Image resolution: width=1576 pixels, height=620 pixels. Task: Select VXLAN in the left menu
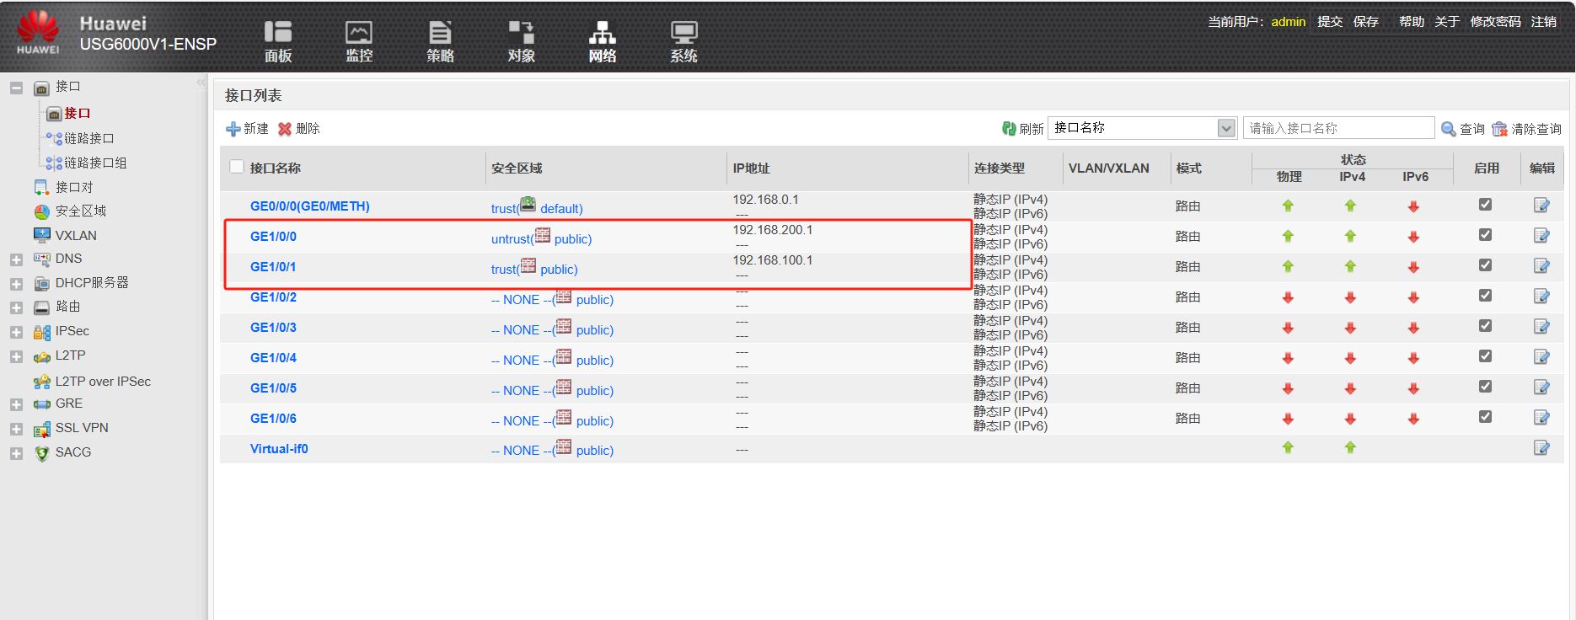click(75, 236)
